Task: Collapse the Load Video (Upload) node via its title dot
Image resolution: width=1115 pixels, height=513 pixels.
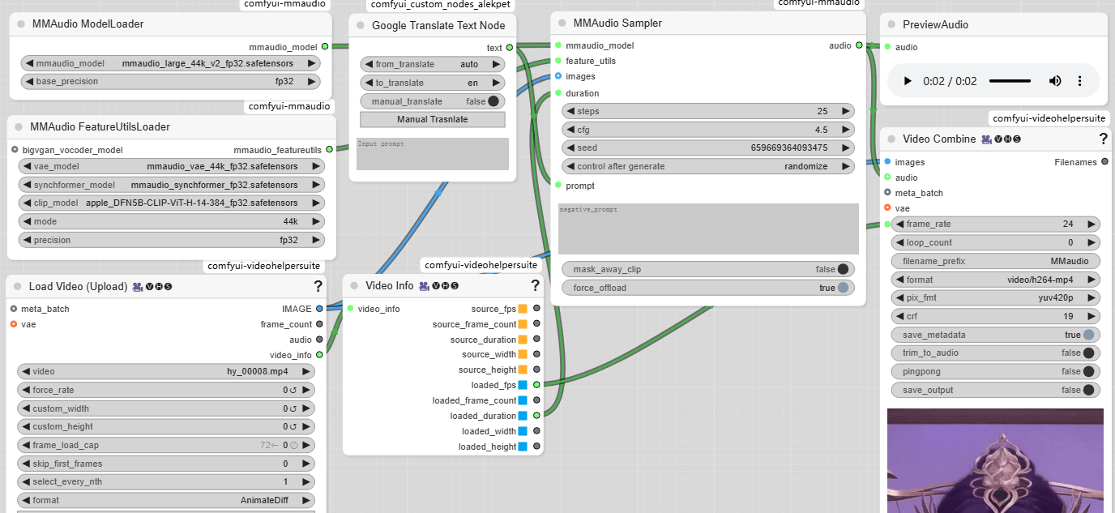Action: point(18,286)
